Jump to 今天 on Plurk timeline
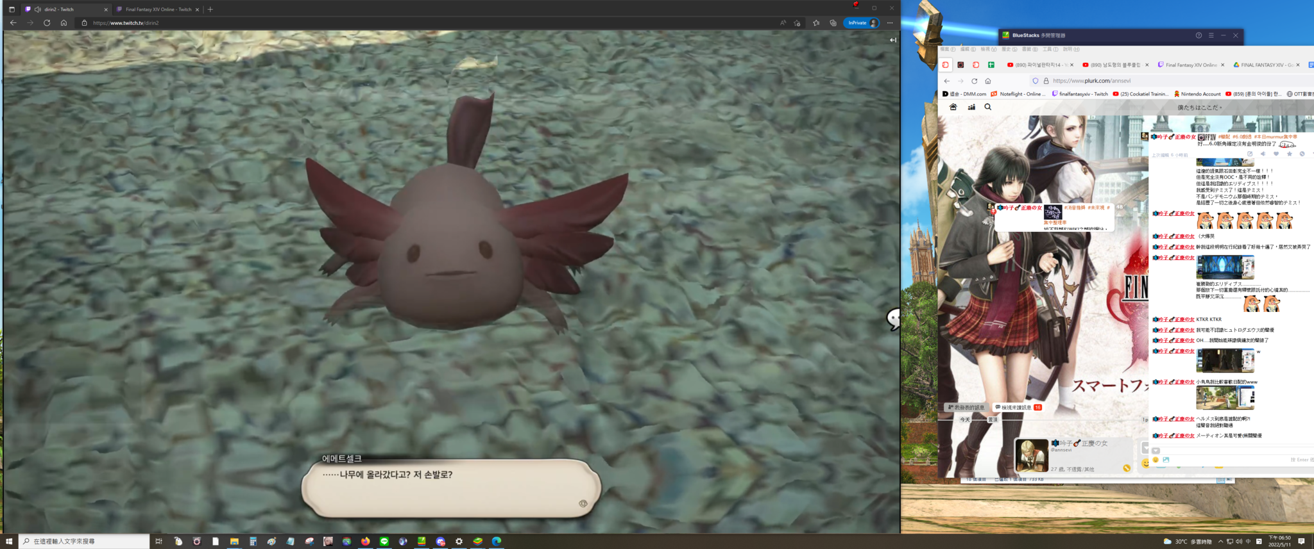The width and height of the screenshot is (1314, 549). click(965, 420)
